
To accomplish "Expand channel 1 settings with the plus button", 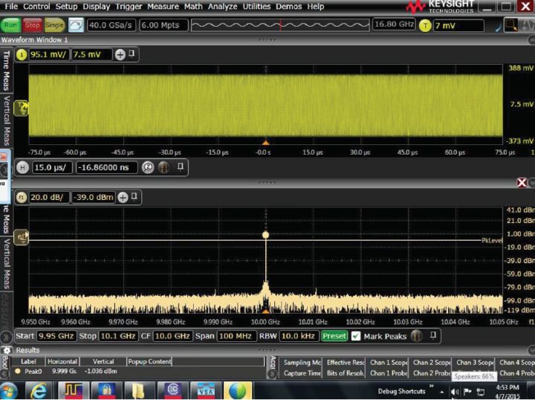I will (120, 54).
